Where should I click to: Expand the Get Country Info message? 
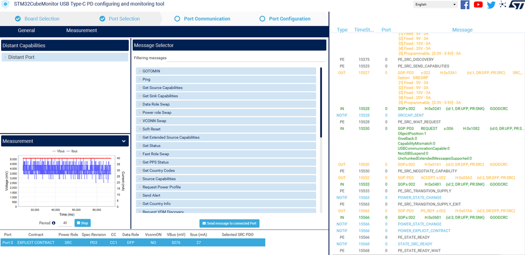pyautogui.click(x=226, y=203)
